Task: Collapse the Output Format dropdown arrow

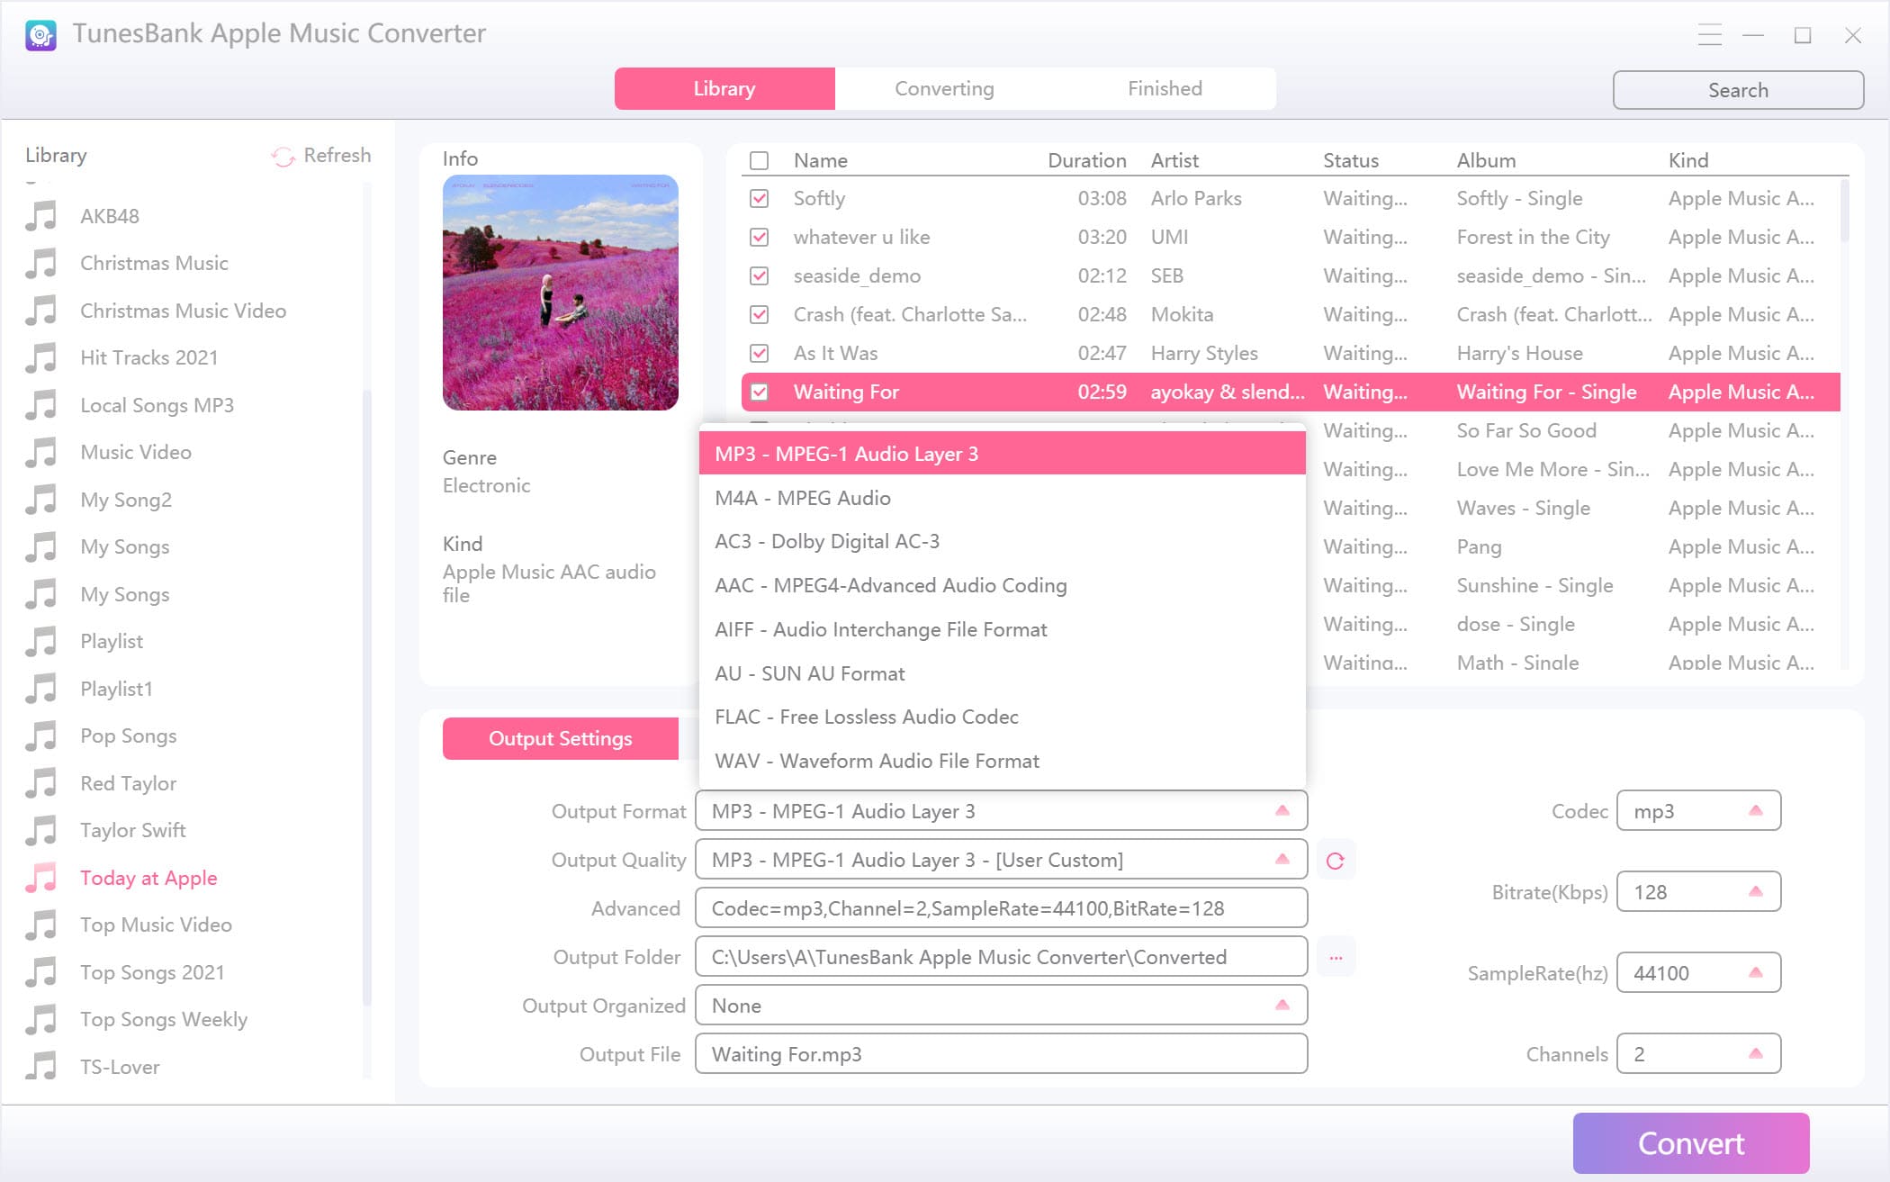Action: [x=1282, y=811]
